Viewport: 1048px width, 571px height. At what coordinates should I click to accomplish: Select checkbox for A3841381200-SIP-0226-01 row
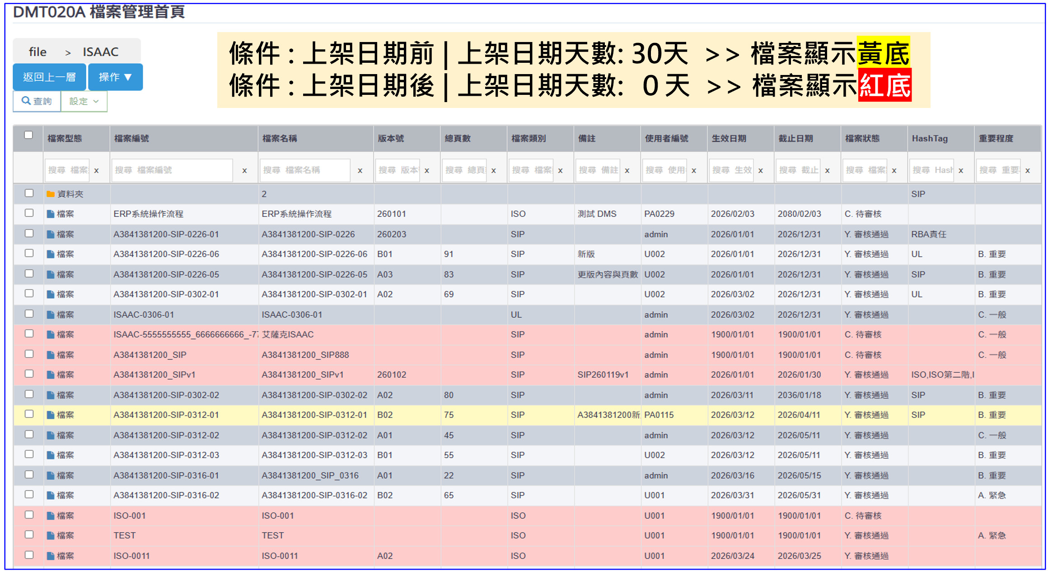point(29,234)
